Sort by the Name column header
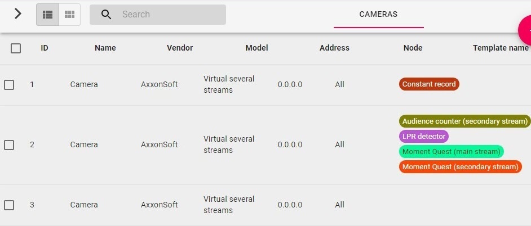 (105, 48)
